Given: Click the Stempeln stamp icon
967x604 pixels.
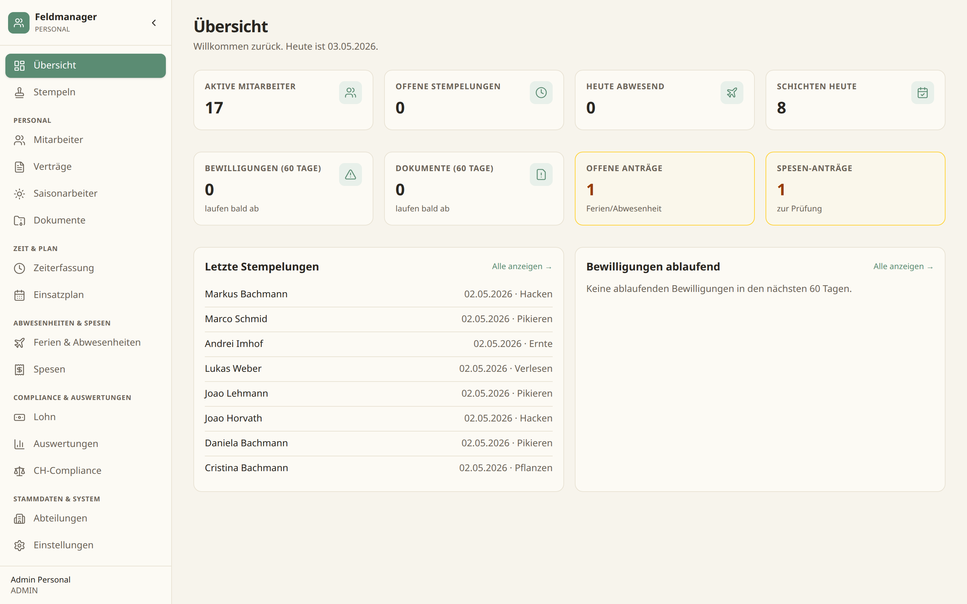Looking at the screenshot, I should (19, 92).
